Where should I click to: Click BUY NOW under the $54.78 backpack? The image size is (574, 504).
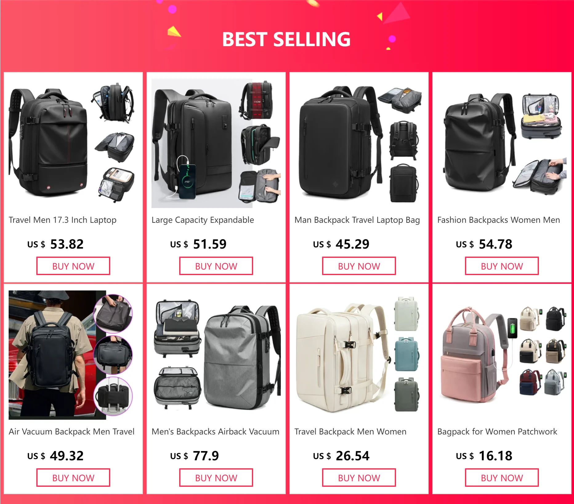(502, 266)
